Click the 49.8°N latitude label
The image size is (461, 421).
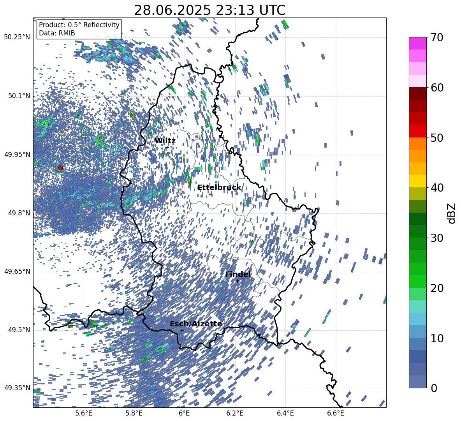point(19,213)
